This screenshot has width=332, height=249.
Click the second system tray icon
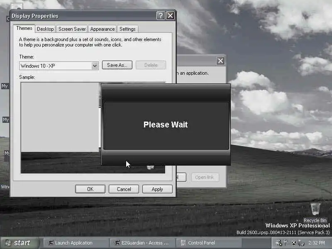tap(286, 242)
